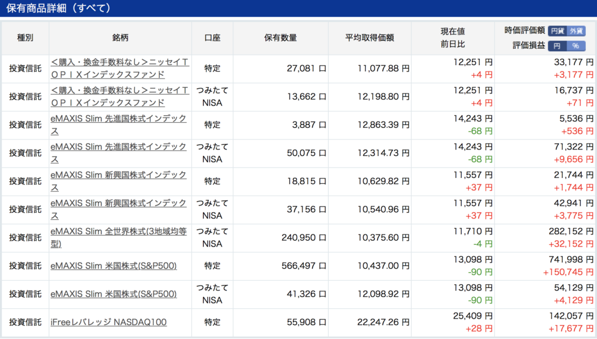Screen dimensions: 597x339
Task: Open ニッセイTOPIXインデックスファンド link in the 13,662口 row
Action: pyautogui.click(x=120, y=97)
